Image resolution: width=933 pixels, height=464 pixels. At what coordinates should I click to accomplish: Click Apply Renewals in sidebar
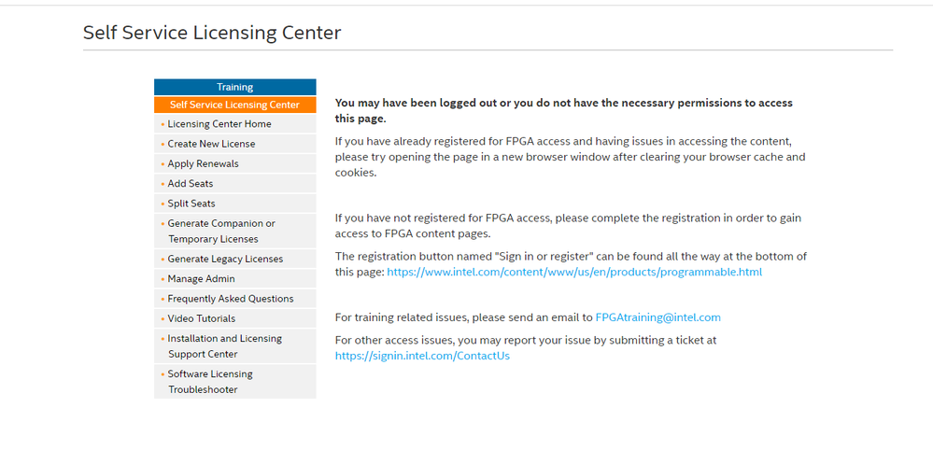[203, 163]
